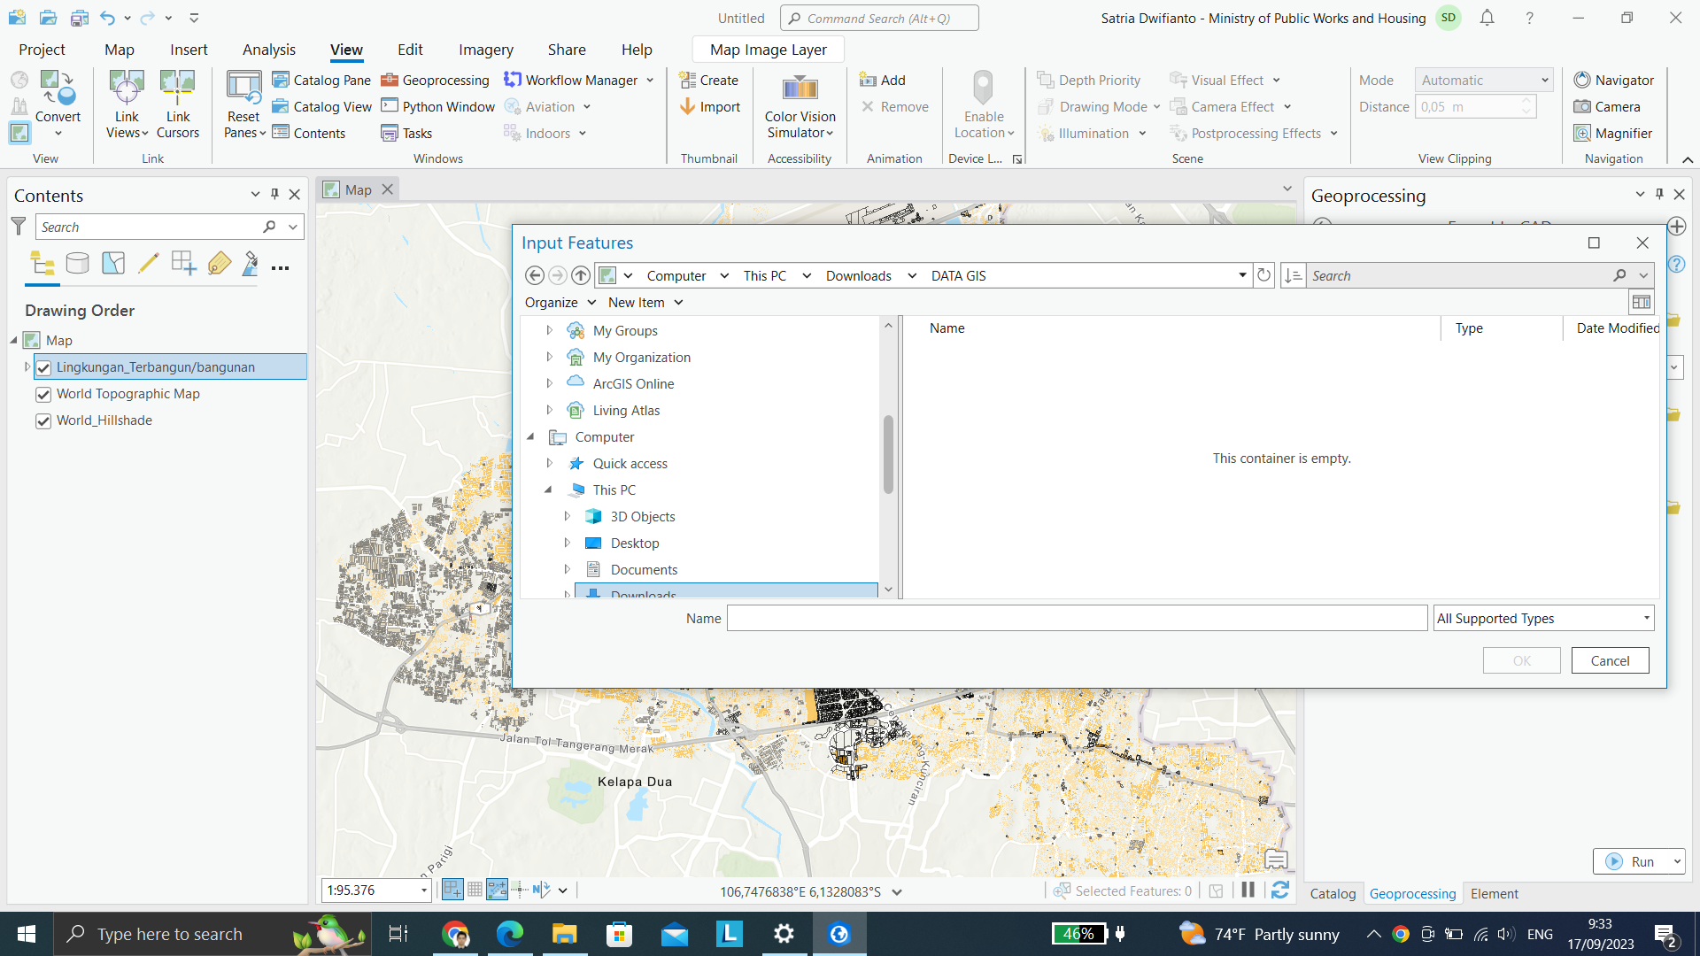Uncheck the World Topographic Map layer
The width and height of the screenshot is (1700, 956).
(x=43, y=394)
